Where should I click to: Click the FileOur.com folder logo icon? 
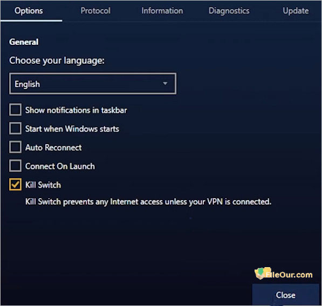tap(262, 273)
